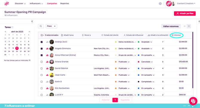Click Eliminar to remove selected influencers
The image size is (200, 108).
(176, 35)
